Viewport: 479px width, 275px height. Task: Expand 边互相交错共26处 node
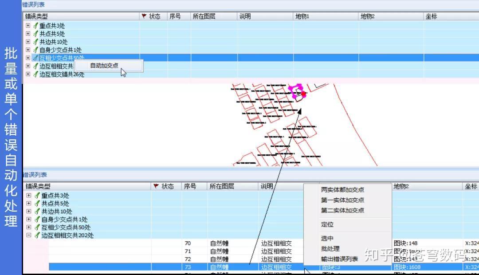[28, 74]
